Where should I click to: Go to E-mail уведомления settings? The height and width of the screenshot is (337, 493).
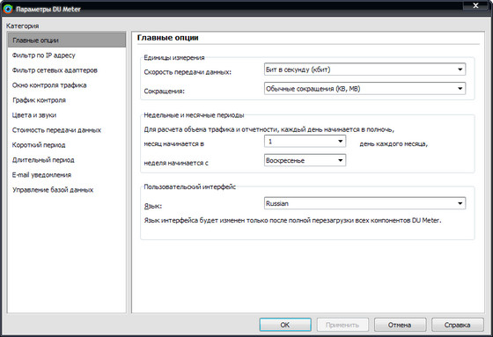[67, 175]
